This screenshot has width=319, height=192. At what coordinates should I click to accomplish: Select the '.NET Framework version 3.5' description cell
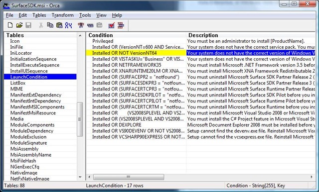251,65
